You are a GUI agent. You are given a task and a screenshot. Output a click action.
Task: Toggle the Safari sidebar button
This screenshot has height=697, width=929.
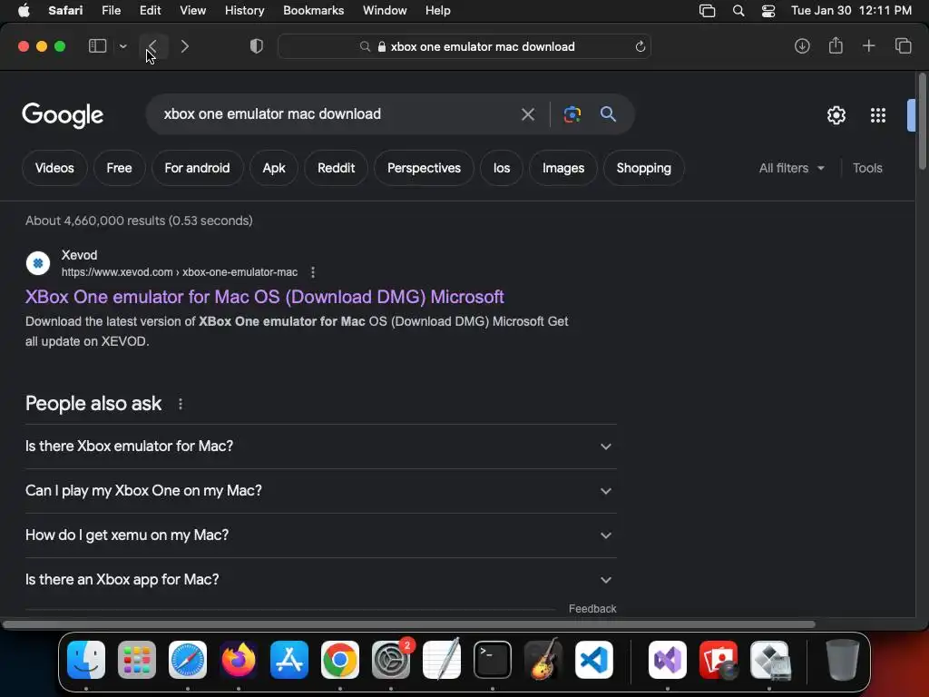click(x=97, y=46)
